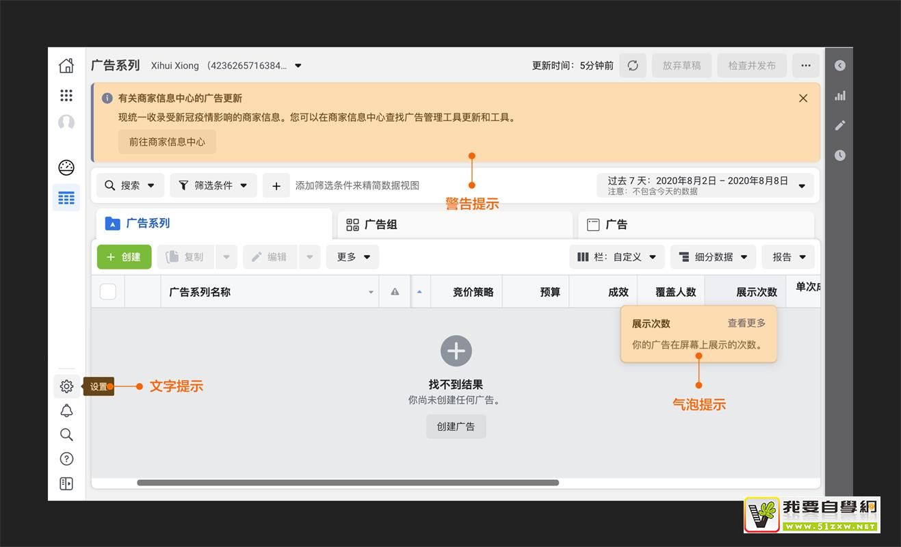Viewport: 901px width, 547px height.
Task: Open the nine-dot apps grid menu
Action: pyautogui.click(x=66, y=95)
